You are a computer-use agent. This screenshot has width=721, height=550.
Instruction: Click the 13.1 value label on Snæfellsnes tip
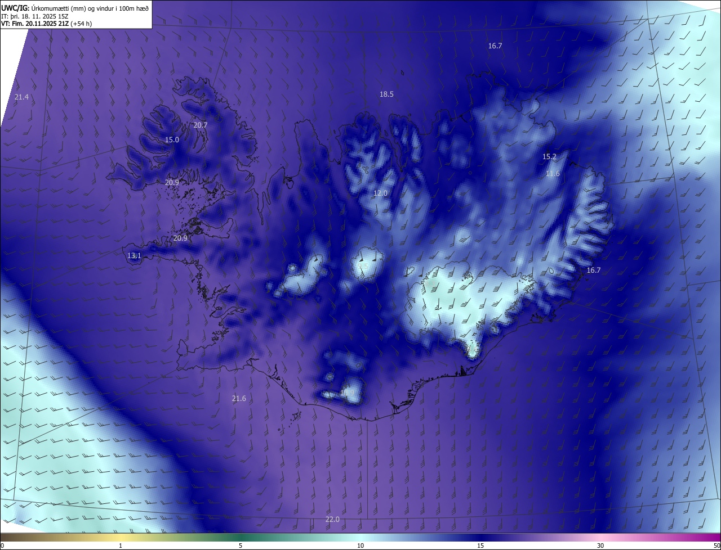(x=134, y=255)
